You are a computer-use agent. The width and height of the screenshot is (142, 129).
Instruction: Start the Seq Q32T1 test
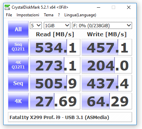[x=18, y=47]
